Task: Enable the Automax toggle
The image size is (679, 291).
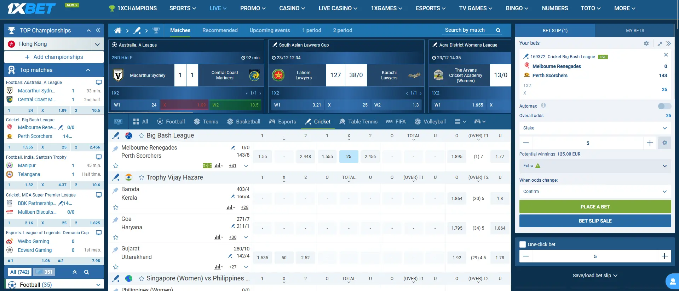Action: click(664, 106)
